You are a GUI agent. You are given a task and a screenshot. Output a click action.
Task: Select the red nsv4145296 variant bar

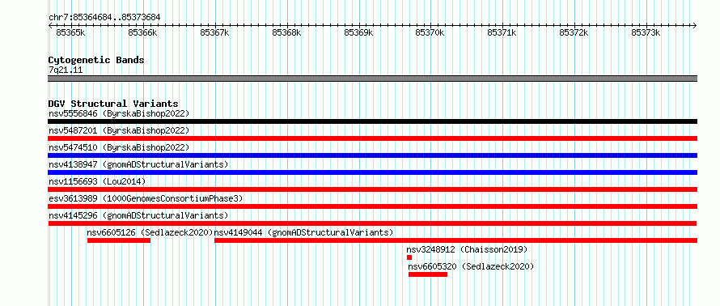coord(372,223)
